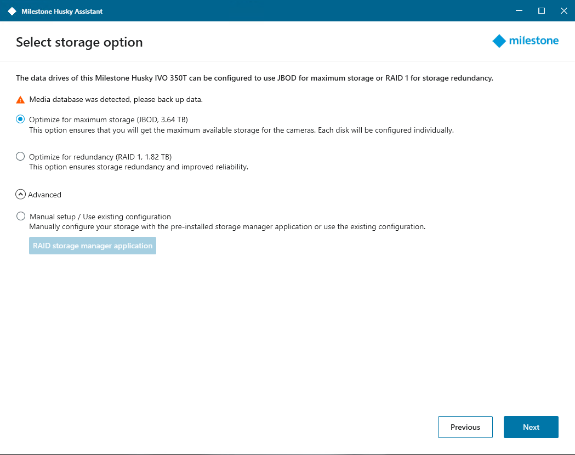575x455 pixels.
Task: Click the 'Milestone Husky Assistant' title bar text
Action: [x=62, y=11]
